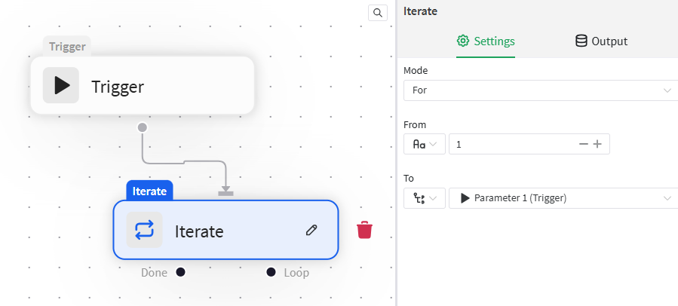Click the Loop output connector dot

(271, 272)
